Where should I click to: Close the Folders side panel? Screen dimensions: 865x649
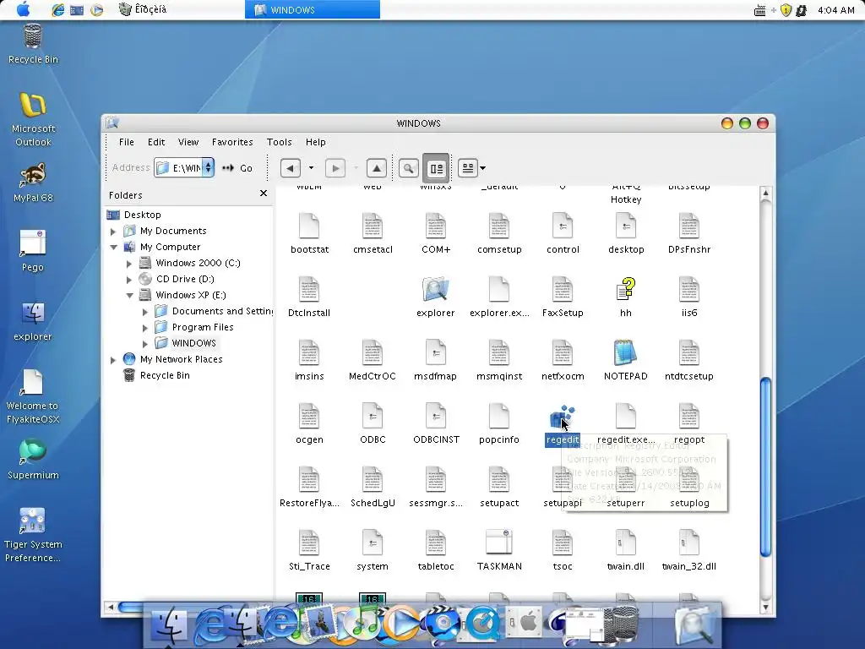(x=264, y=194)
